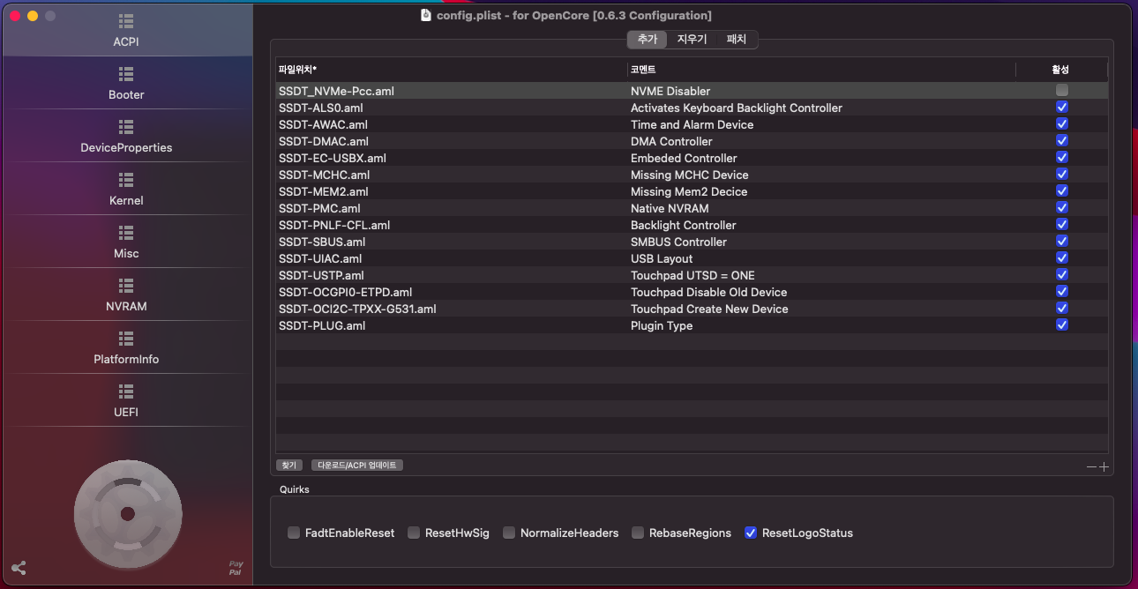The width and height of the screenshot is (1138, 589).
Task: Click 다운로드/ACPI 업데이트 button
Action: [x=357, y=465]
